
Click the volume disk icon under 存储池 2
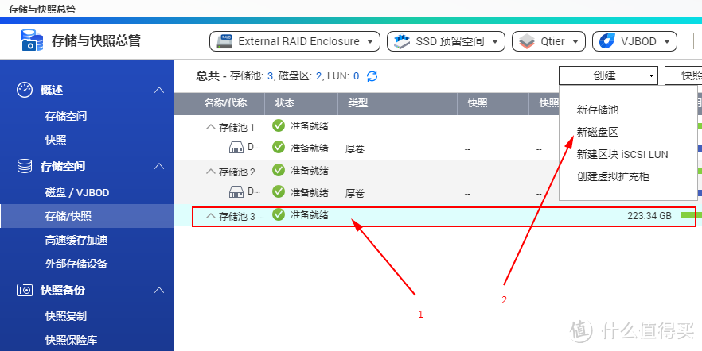(x=236, y=192)
